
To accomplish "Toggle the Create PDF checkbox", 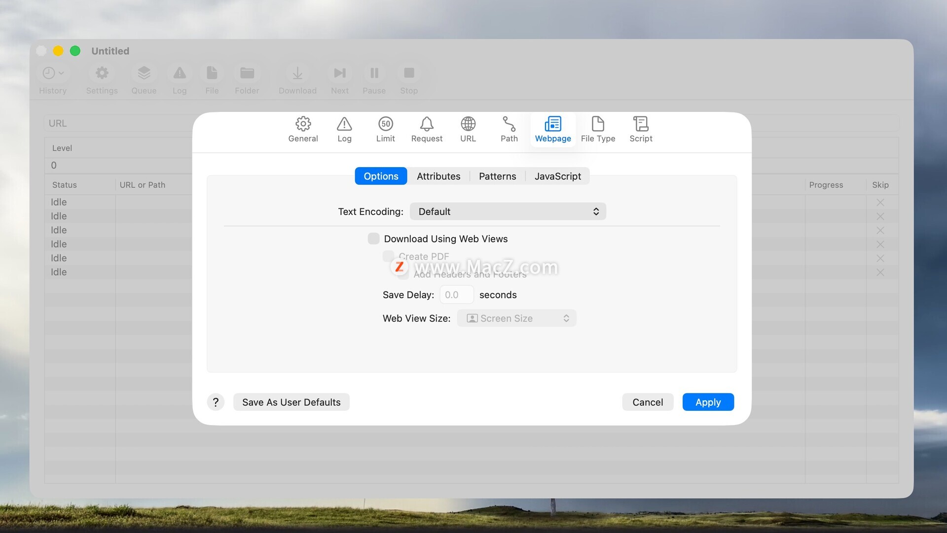I will (389, 256).
